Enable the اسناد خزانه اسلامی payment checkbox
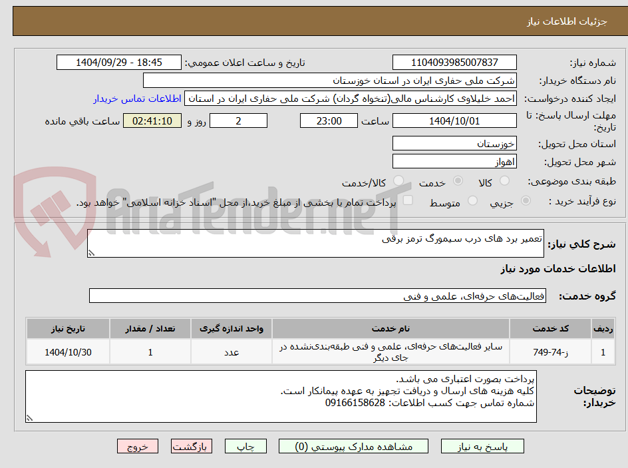Image resolution: width=628 pixels, height=468 pixels. pyautogui.click(x=409, y=200)
